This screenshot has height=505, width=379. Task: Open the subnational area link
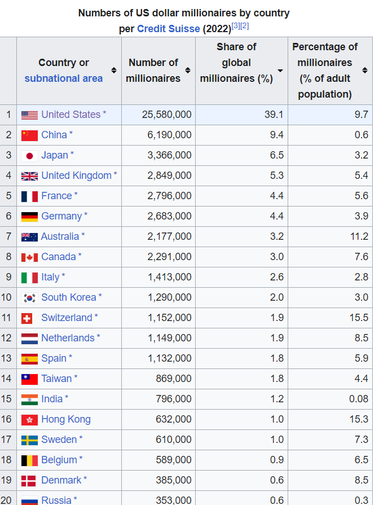[63, 78]
